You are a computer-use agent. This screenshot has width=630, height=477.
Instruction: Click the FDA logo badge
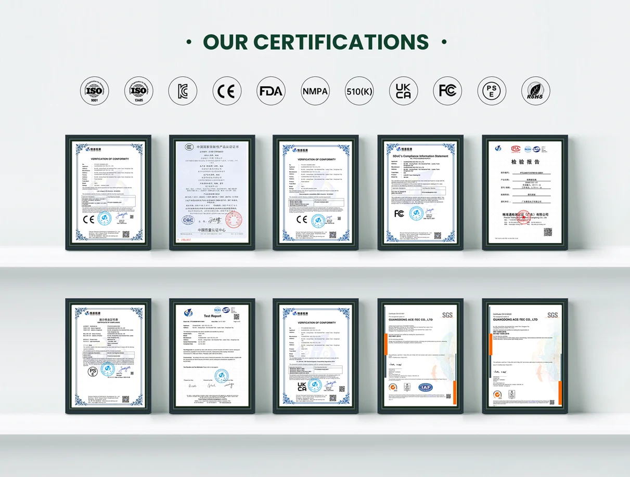pos(271,91)
